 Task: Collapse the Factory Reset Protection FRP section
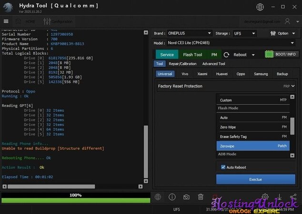point(292,86)
